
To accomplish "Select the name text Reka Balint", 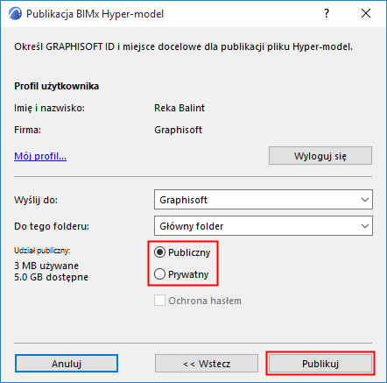I will [x=179, y=108].
